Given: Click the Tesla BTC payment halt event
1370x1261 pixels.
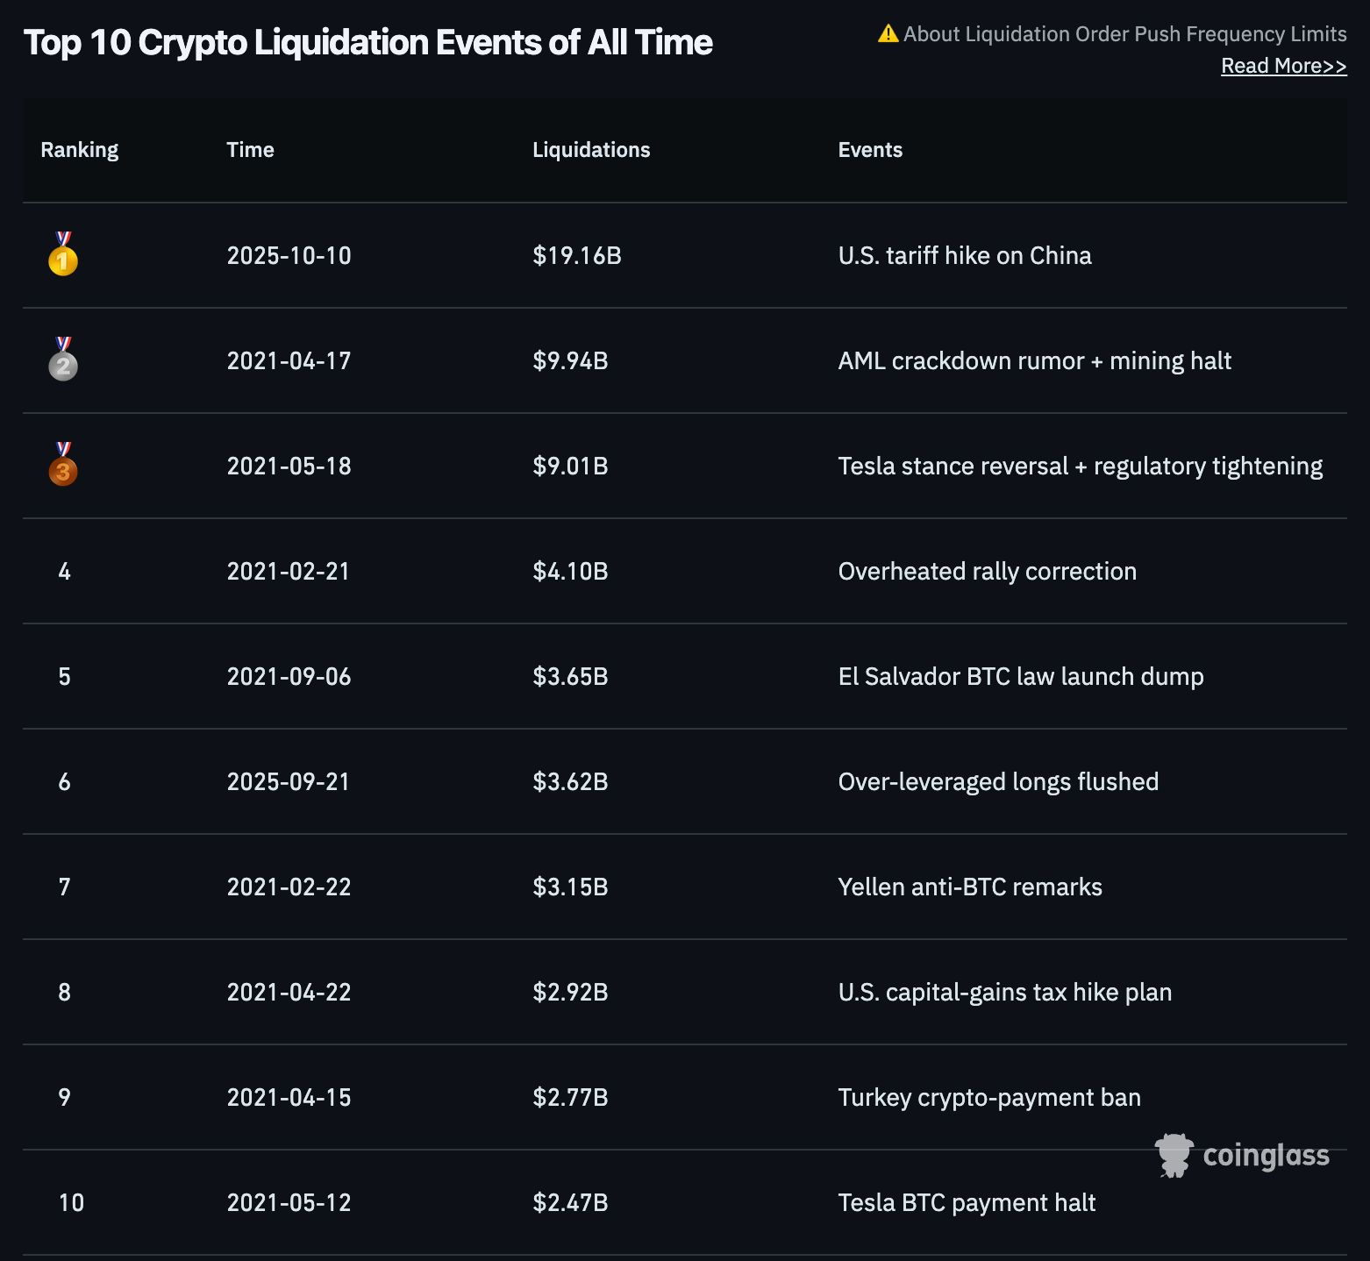Looking at the screenshot, I should pos(967,1202).
